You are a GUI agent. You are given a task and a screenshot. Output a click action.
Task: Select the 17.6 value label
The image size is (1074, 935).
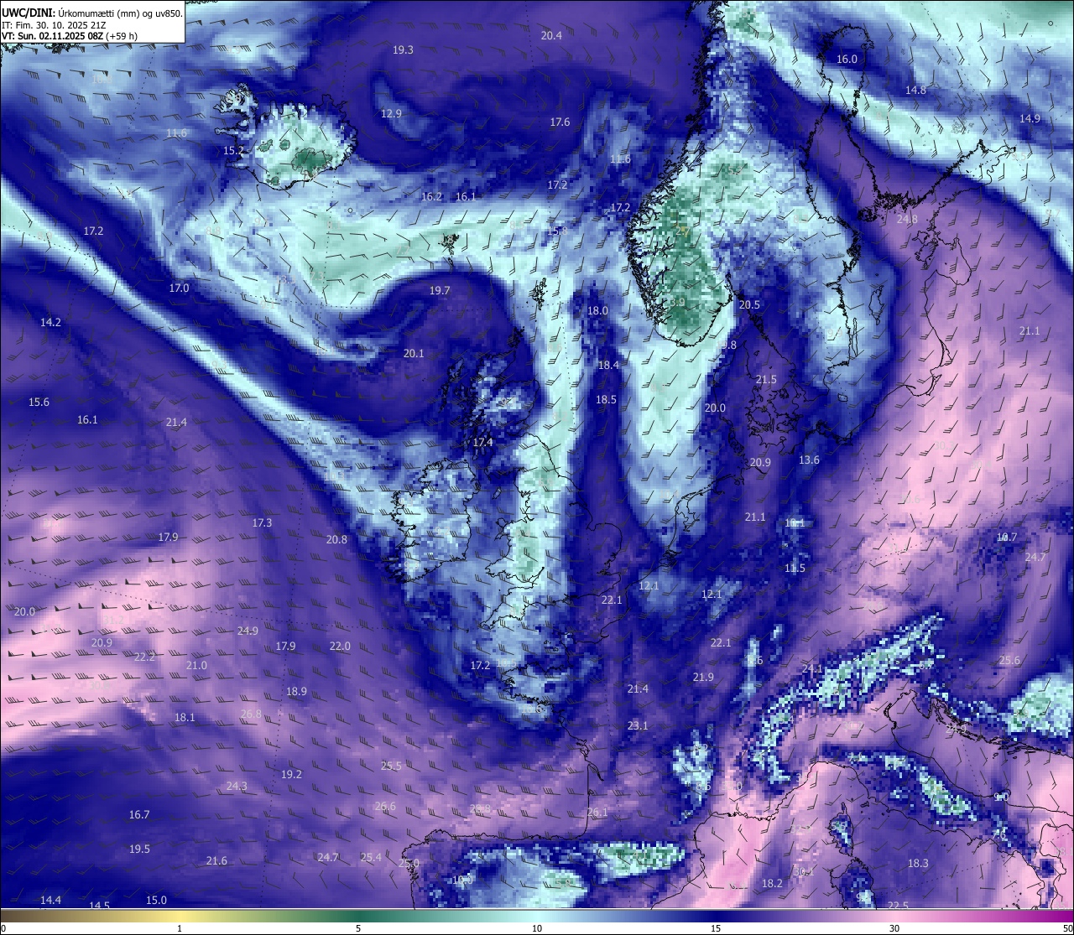(560, 122)
